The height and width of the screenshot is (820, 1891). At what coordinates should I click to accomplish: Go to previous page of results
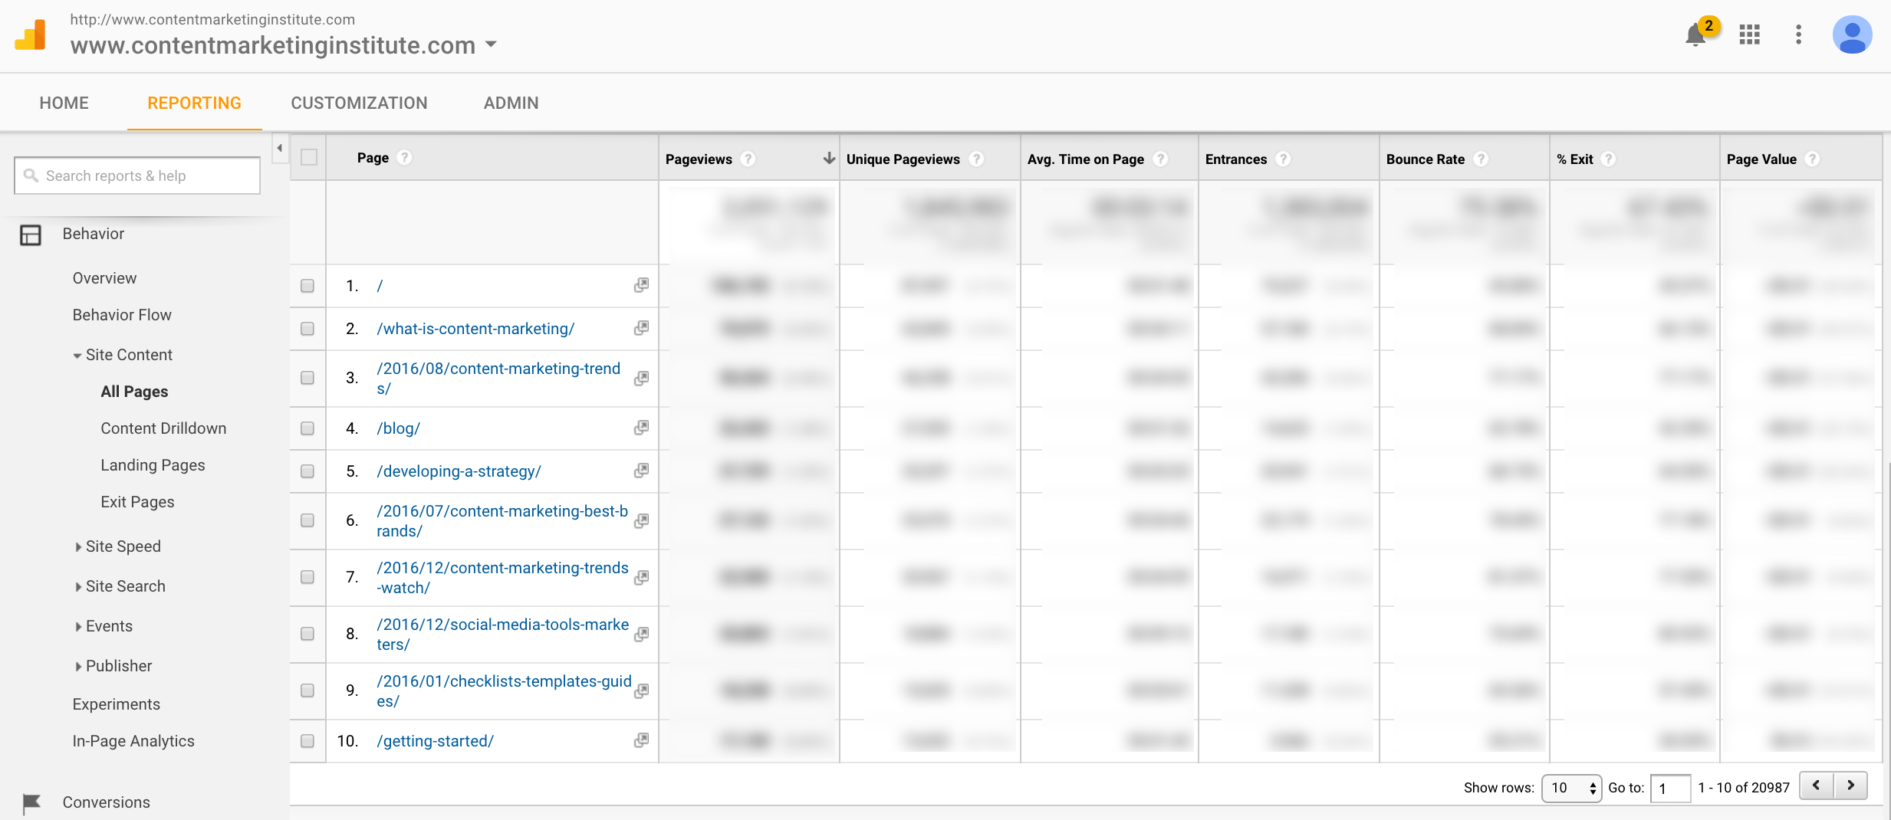[1817, 786]
